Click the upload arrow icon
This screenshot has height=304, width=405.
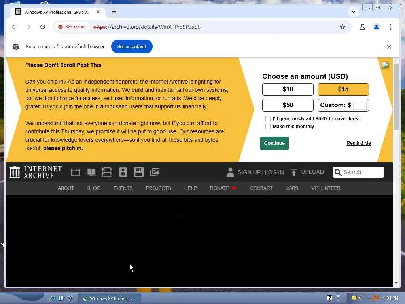coord(294,172)
